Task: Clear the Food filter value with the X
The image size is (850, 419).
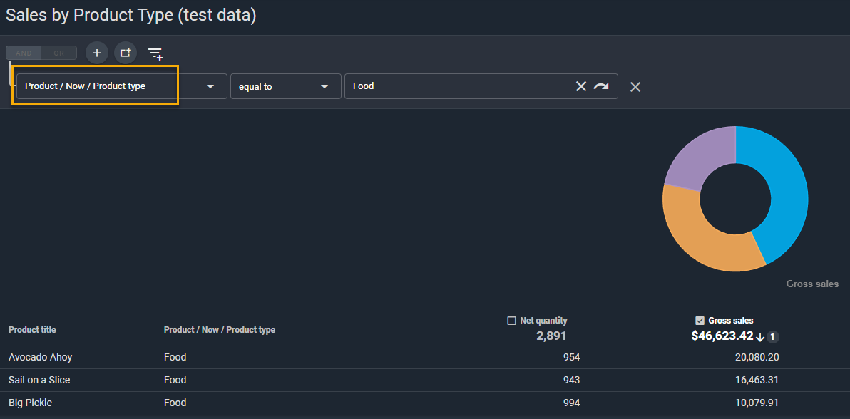Action: tap(581, 86)
